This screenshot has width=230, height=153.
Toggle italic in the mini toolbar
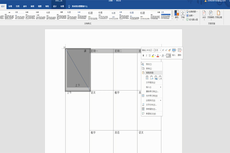[146, 55]
